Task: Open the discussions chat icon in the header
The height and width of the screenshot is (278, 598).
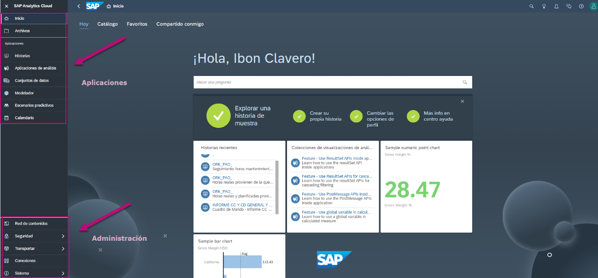Action: tap(569, 6)
